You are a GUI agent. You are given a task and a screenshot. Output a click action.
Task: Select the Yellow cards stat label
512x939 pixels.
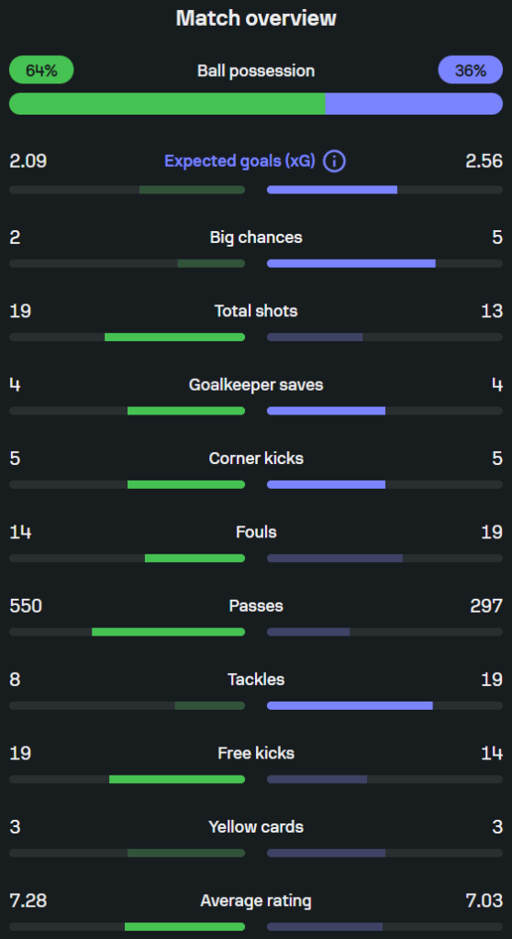256,826
